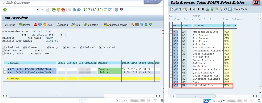Uncheck the Canceled checkbox
The width and height of the screenshot is (262, 103).
tap(100, 47)
